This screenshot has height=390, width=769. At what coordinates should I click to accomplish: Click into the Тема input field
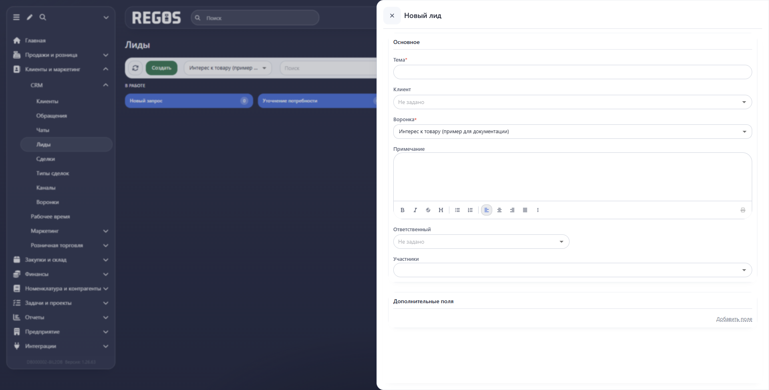coord(572,72)
